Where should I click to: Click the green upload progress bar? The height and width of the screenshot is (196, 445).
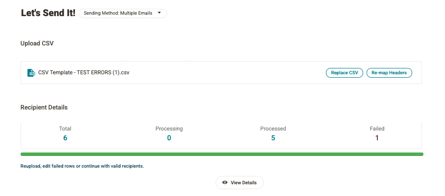pos(222,154)
